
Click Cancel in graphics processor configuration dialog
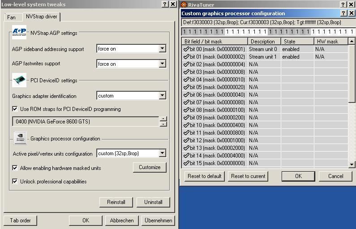335,176
